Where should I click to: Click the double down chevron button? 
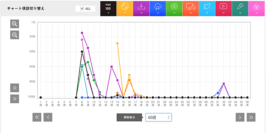point(15,99)
